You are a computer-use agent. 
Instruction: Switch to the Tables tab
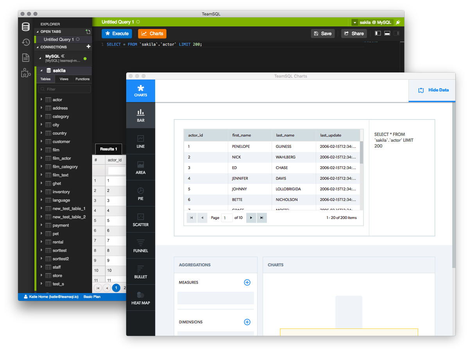tap(45, 79)
